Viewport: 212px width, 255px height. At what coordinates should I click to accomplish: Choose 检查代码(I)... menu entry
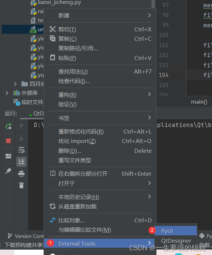point(100,81)
